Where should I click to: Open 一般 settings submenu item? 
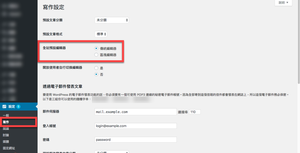tap(6, 115)
